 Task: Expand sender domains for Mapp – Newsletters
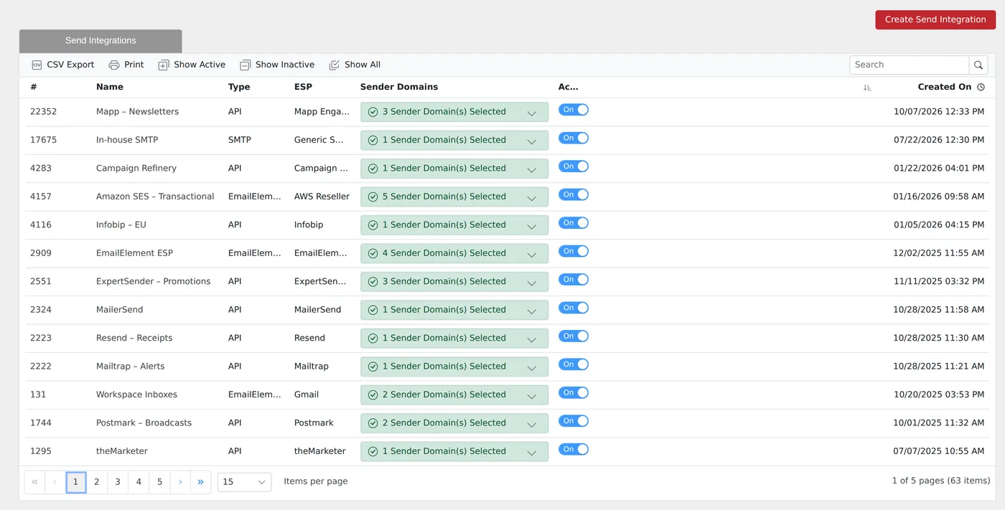[454, 112]
